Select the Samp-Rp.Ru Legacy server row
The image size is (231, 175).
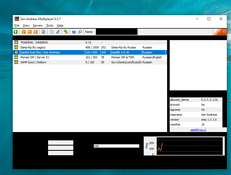(52, 47)
